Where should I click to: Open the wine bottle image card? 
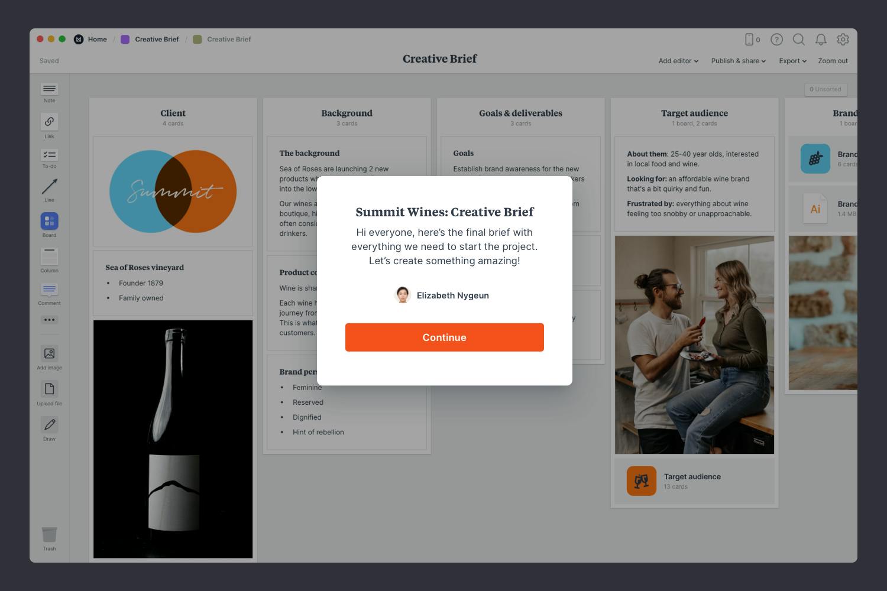[173, 439]
